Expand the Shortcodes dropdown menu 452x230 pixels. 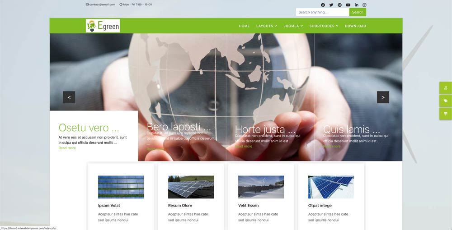[324, 26]
